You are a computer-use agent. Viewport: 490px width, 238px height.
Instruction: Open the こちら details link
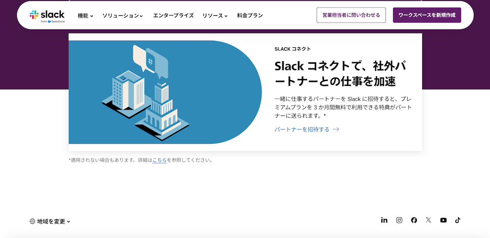(x=159, y=160)
